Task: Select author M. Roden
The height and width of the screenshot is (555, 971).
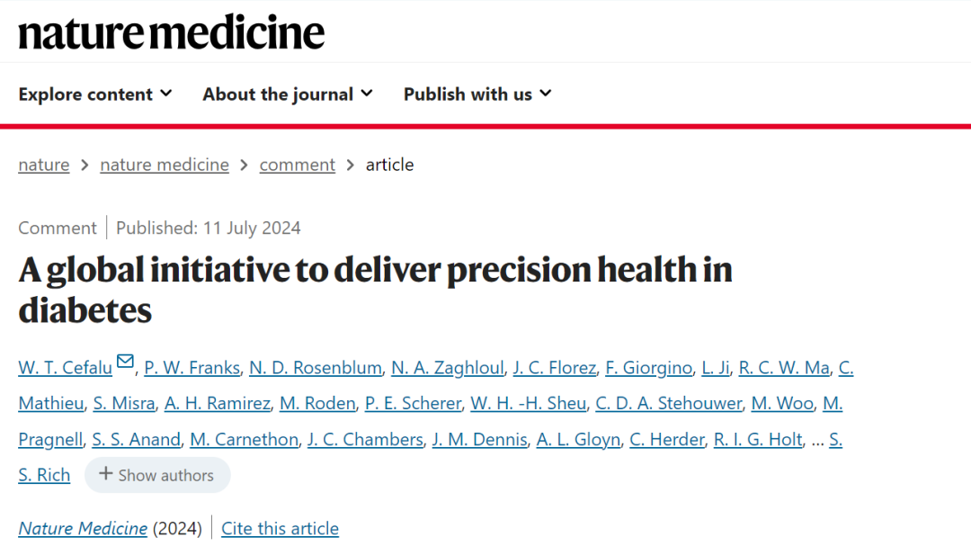Action: 317,404
